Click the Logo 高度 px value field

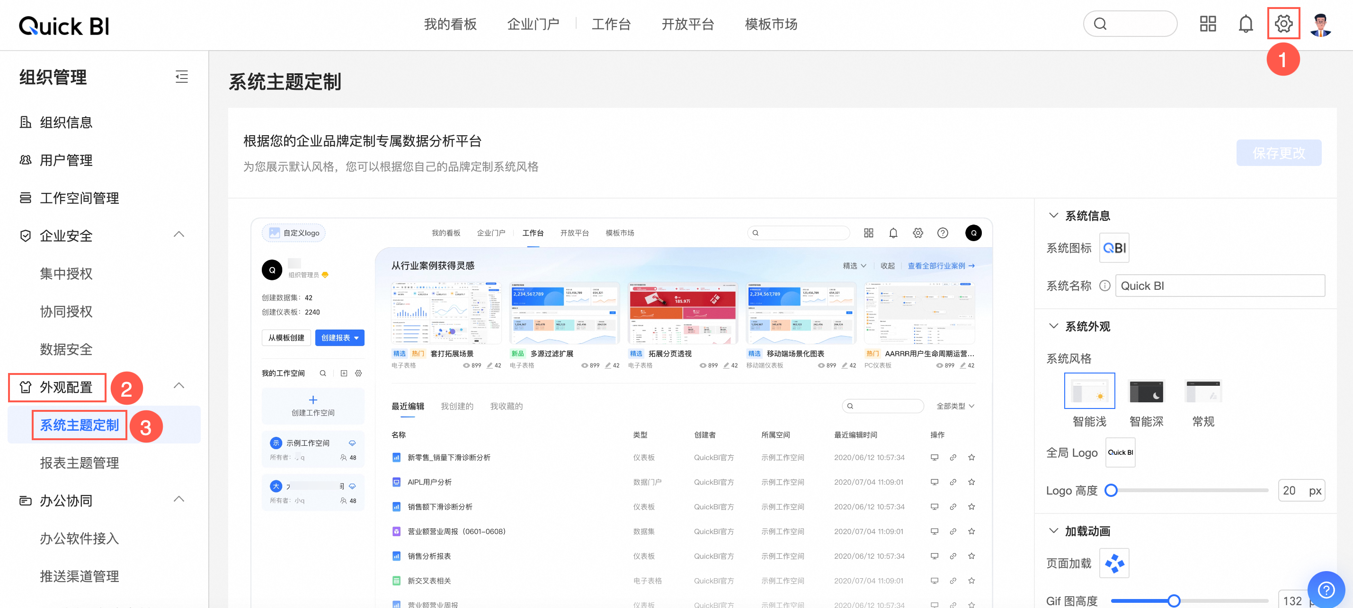pos(1301,490)
